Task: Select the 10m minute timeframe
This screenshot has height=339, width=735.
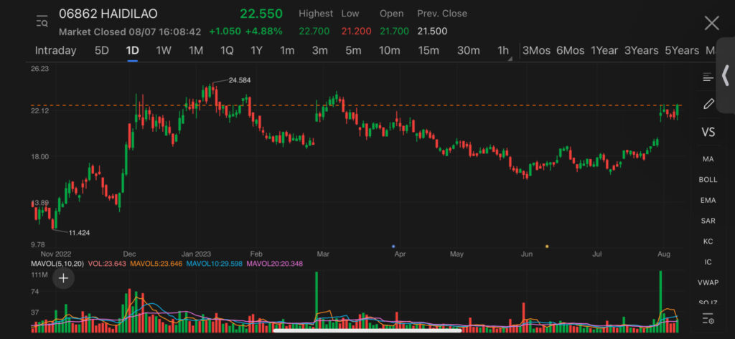Action: pyautogui.click(x=390, y=51)
